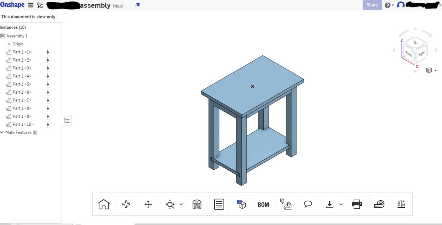The width and height of the screenshot is (442, 225).
Task: Open the user account avatar menu
Action: point(401,5)
